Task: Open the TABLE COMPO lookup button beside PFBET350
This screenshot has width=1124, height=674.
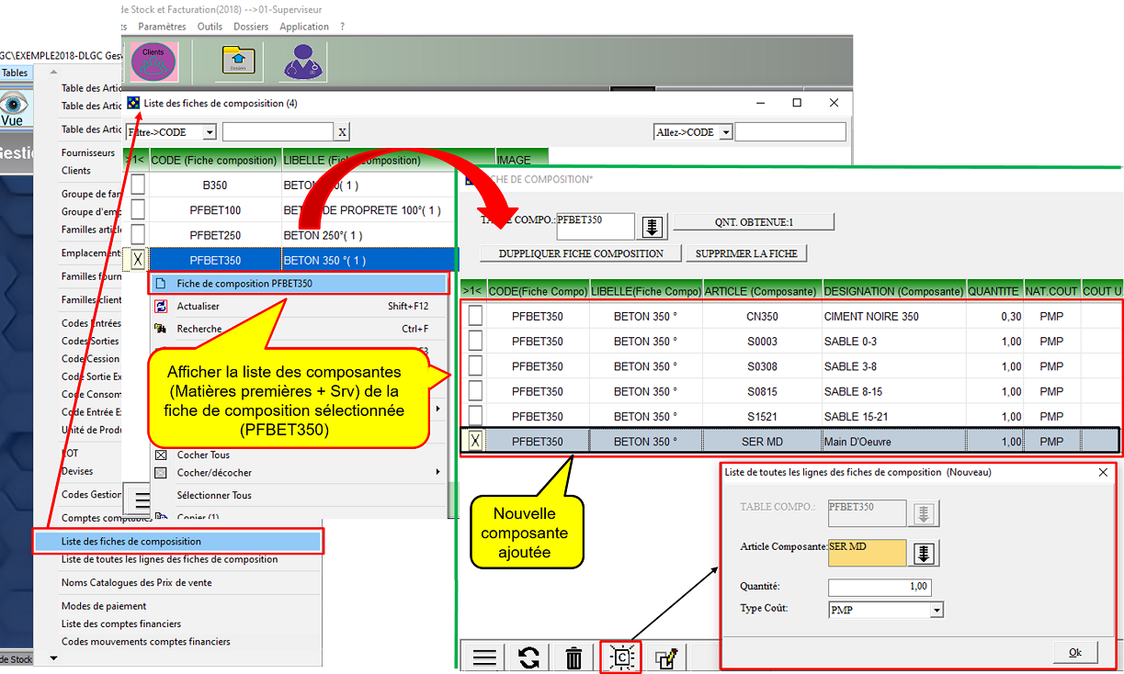Action: coord(653,226)
